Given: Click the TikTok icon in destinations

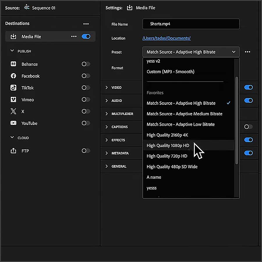Looking at the screenshot, I should [x=13, y=88].
